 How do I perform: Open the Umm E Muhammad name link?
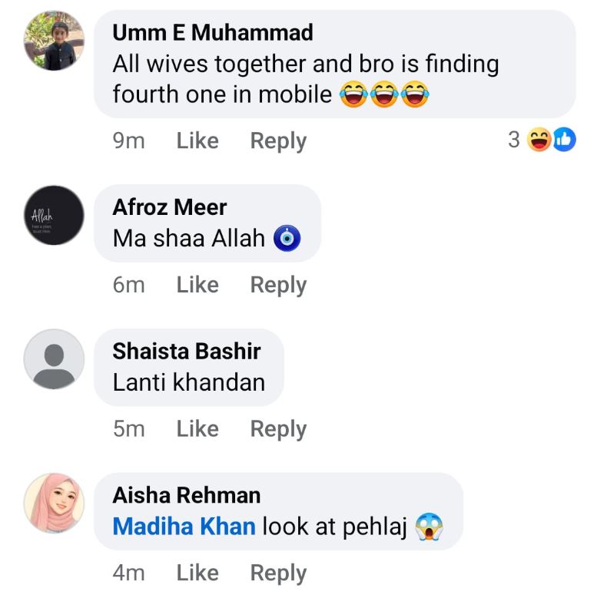tap(213, 33)
